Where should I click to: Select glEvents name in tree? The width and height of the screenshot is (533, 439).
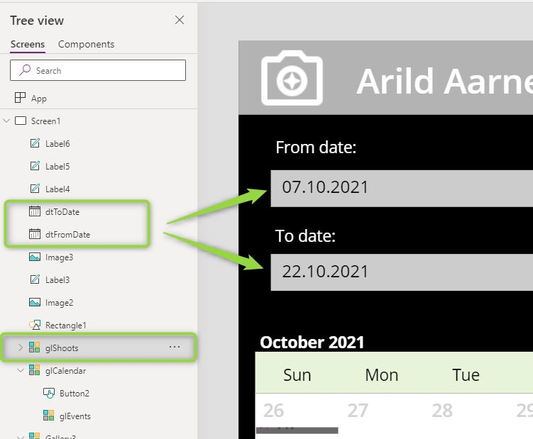pos(75,416)
